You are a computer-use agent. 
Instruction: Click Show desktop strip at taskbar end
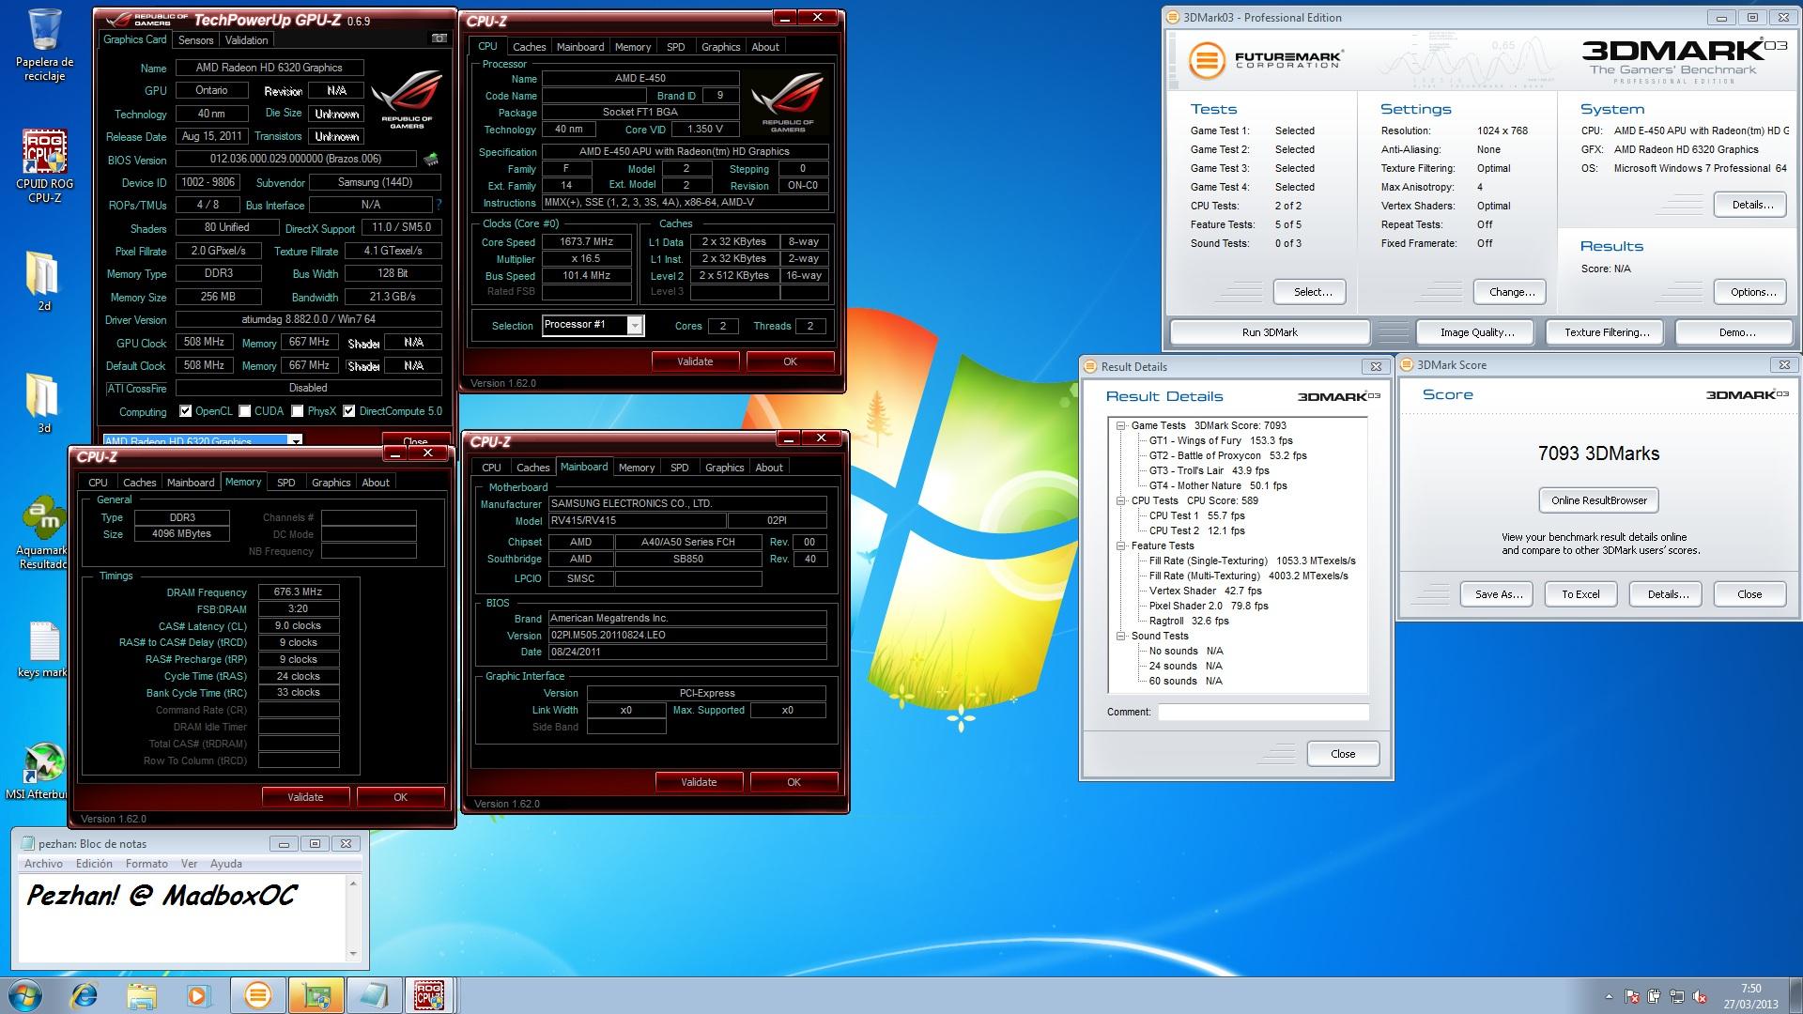(x=1795, y=995)
